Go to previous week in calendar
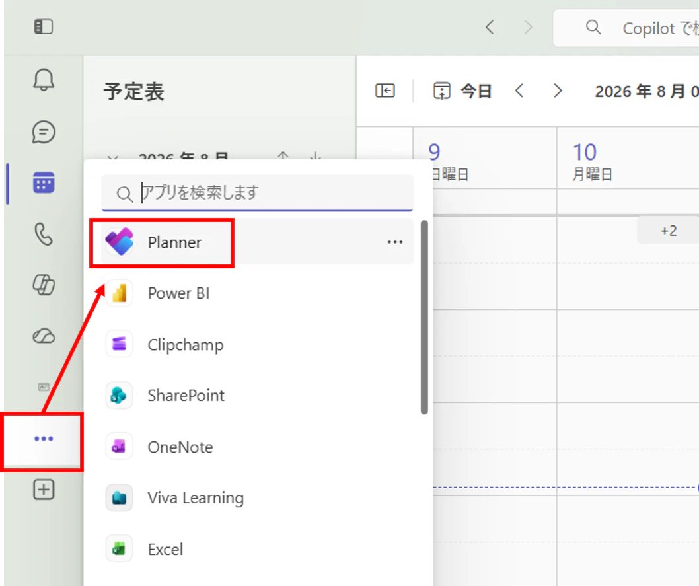This screenshot has width=699, height=586. (519, 91)
